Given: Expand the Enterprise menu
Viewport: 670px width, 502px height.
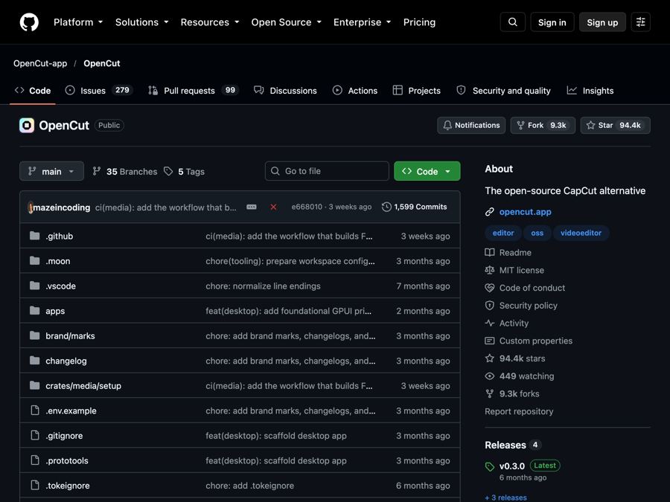Looking at the screenshot, I should coord(363,22).
